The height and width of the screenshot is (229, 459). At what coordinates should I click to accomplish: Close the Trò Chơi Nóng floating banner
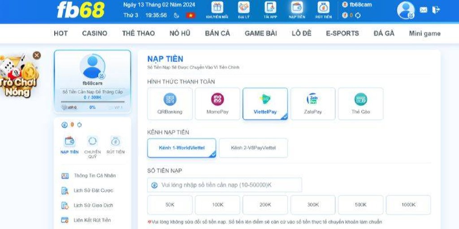click(37, 55)
